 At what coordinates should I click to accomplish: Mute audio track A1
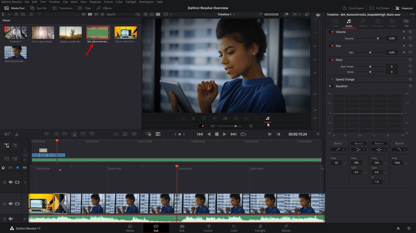(11, 219)
